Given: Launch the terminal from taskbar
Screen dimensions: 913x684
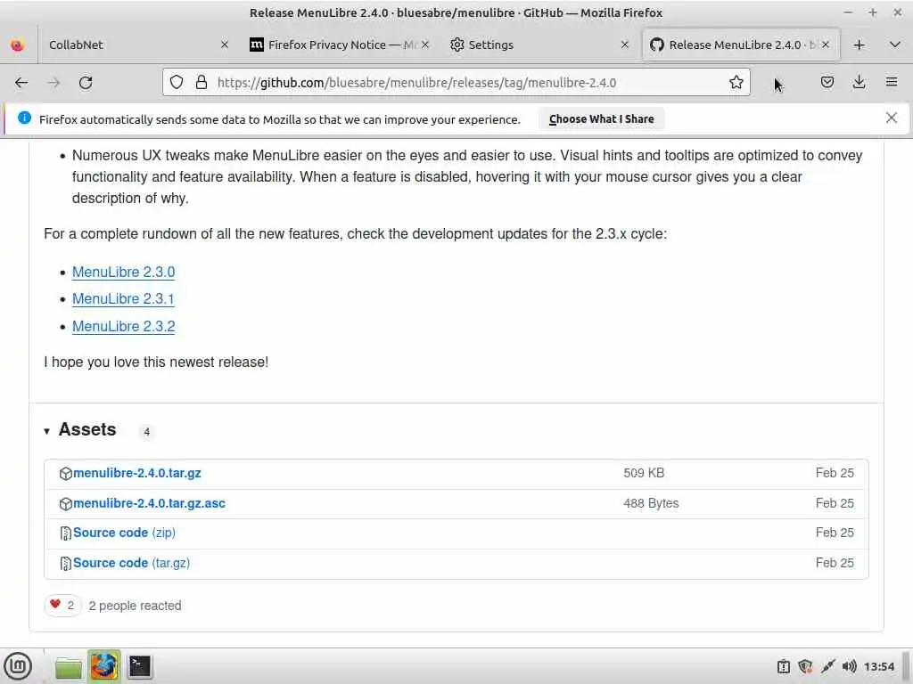Looking at the screenshot, I should click(x=140, y=666).
